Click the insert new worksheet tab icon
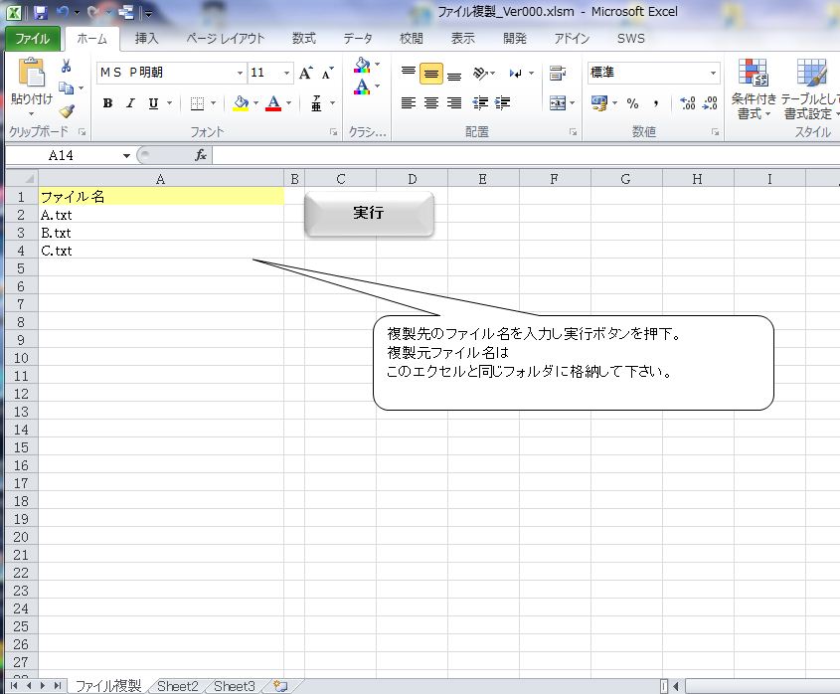Viewport: 840px width, 694px height. [x=280, y=686]
